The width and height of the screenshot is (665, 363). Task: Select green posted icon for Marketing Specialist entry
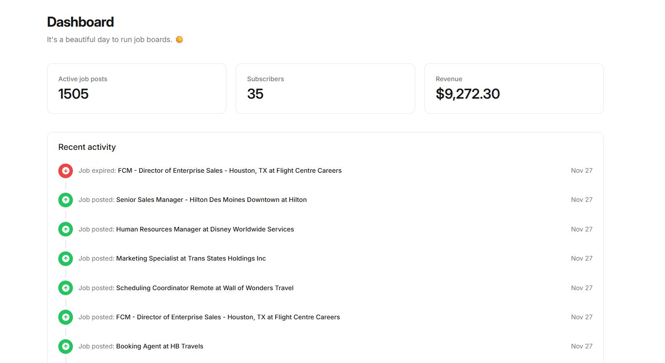(x=65, y=259)
